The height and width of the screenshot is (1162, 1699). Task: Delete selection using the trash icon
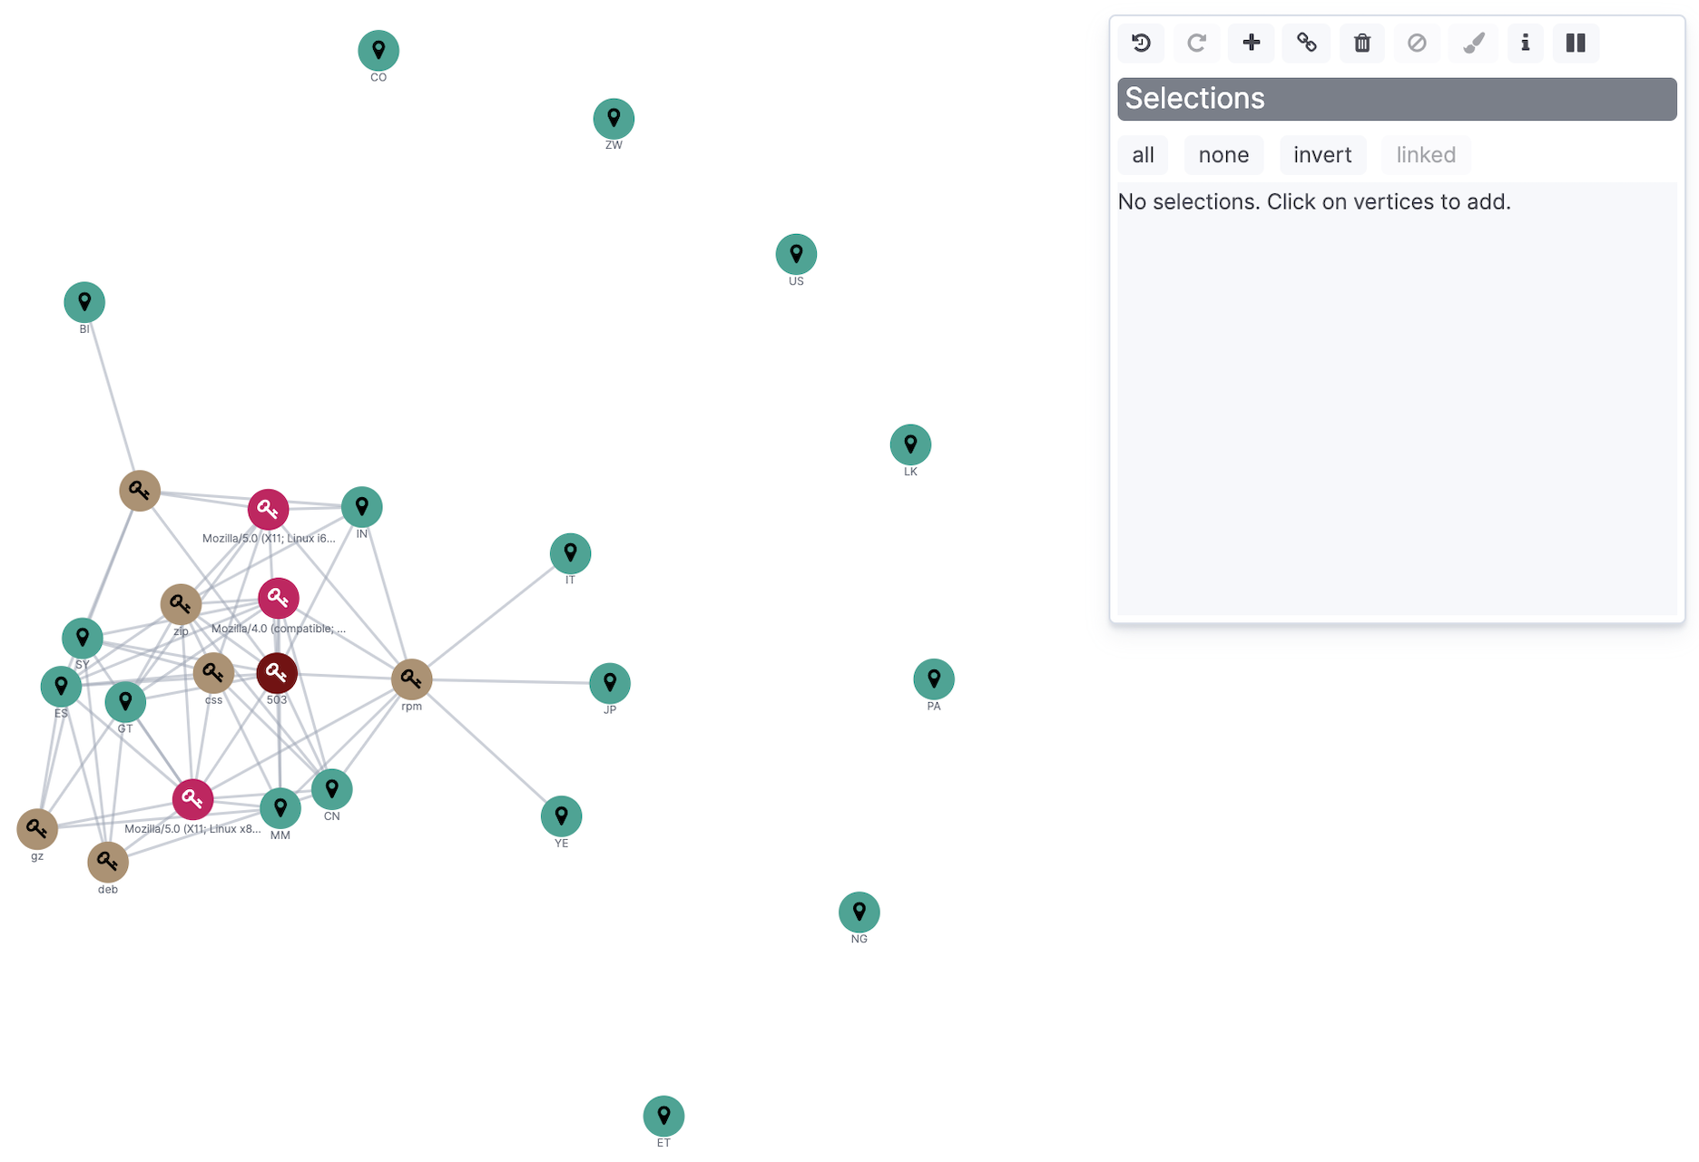pos(1361,43)
